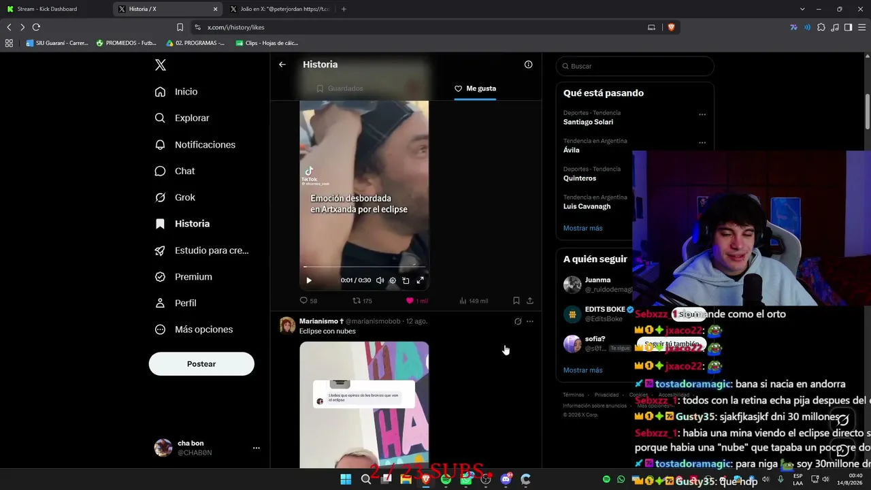Reply to the post with 58 comments

pyautogui.click(x=308, y=301)
